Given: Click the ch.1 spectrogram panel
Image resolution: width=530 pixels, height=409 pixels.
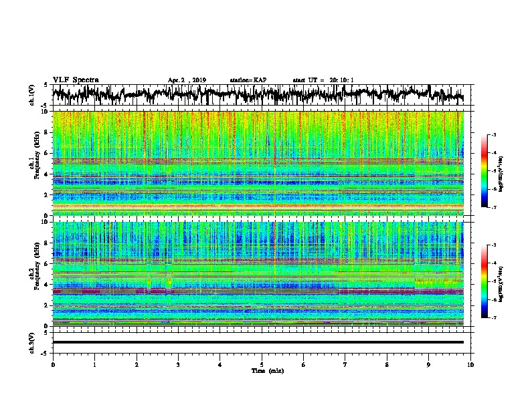Looking at the screenshot, I should click(258, 163).
